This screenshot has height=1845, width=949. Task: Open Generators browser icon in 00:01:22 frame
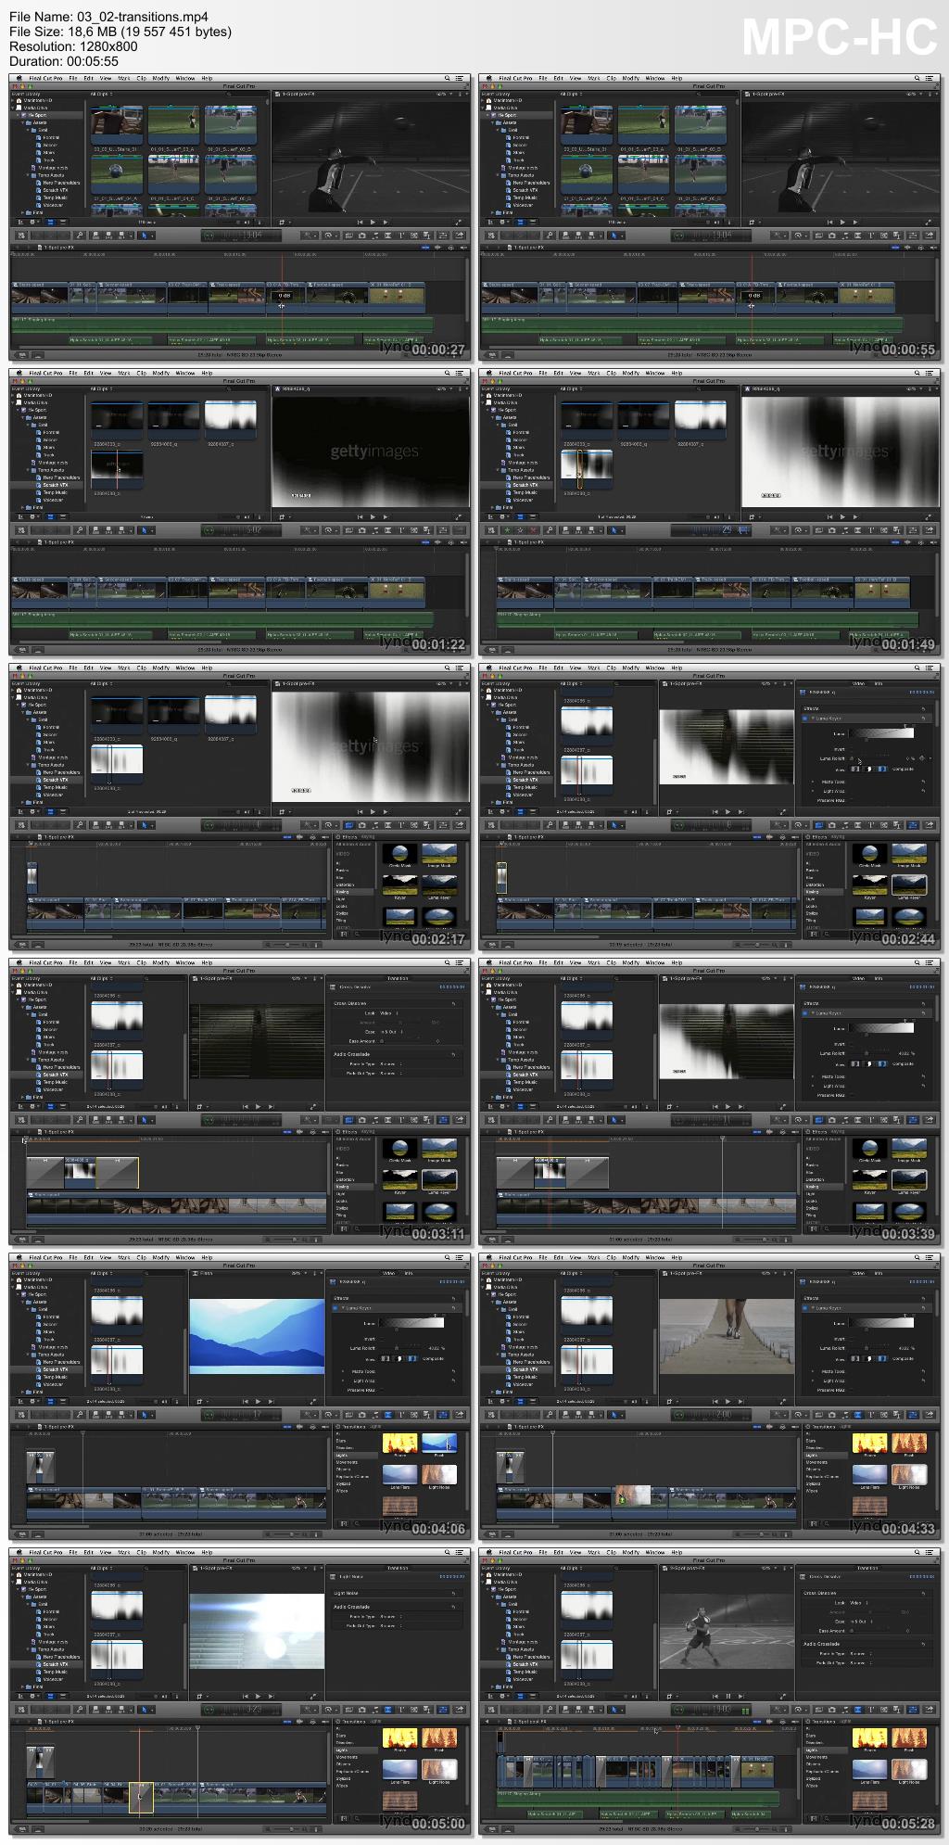click(x=414, y=530)
